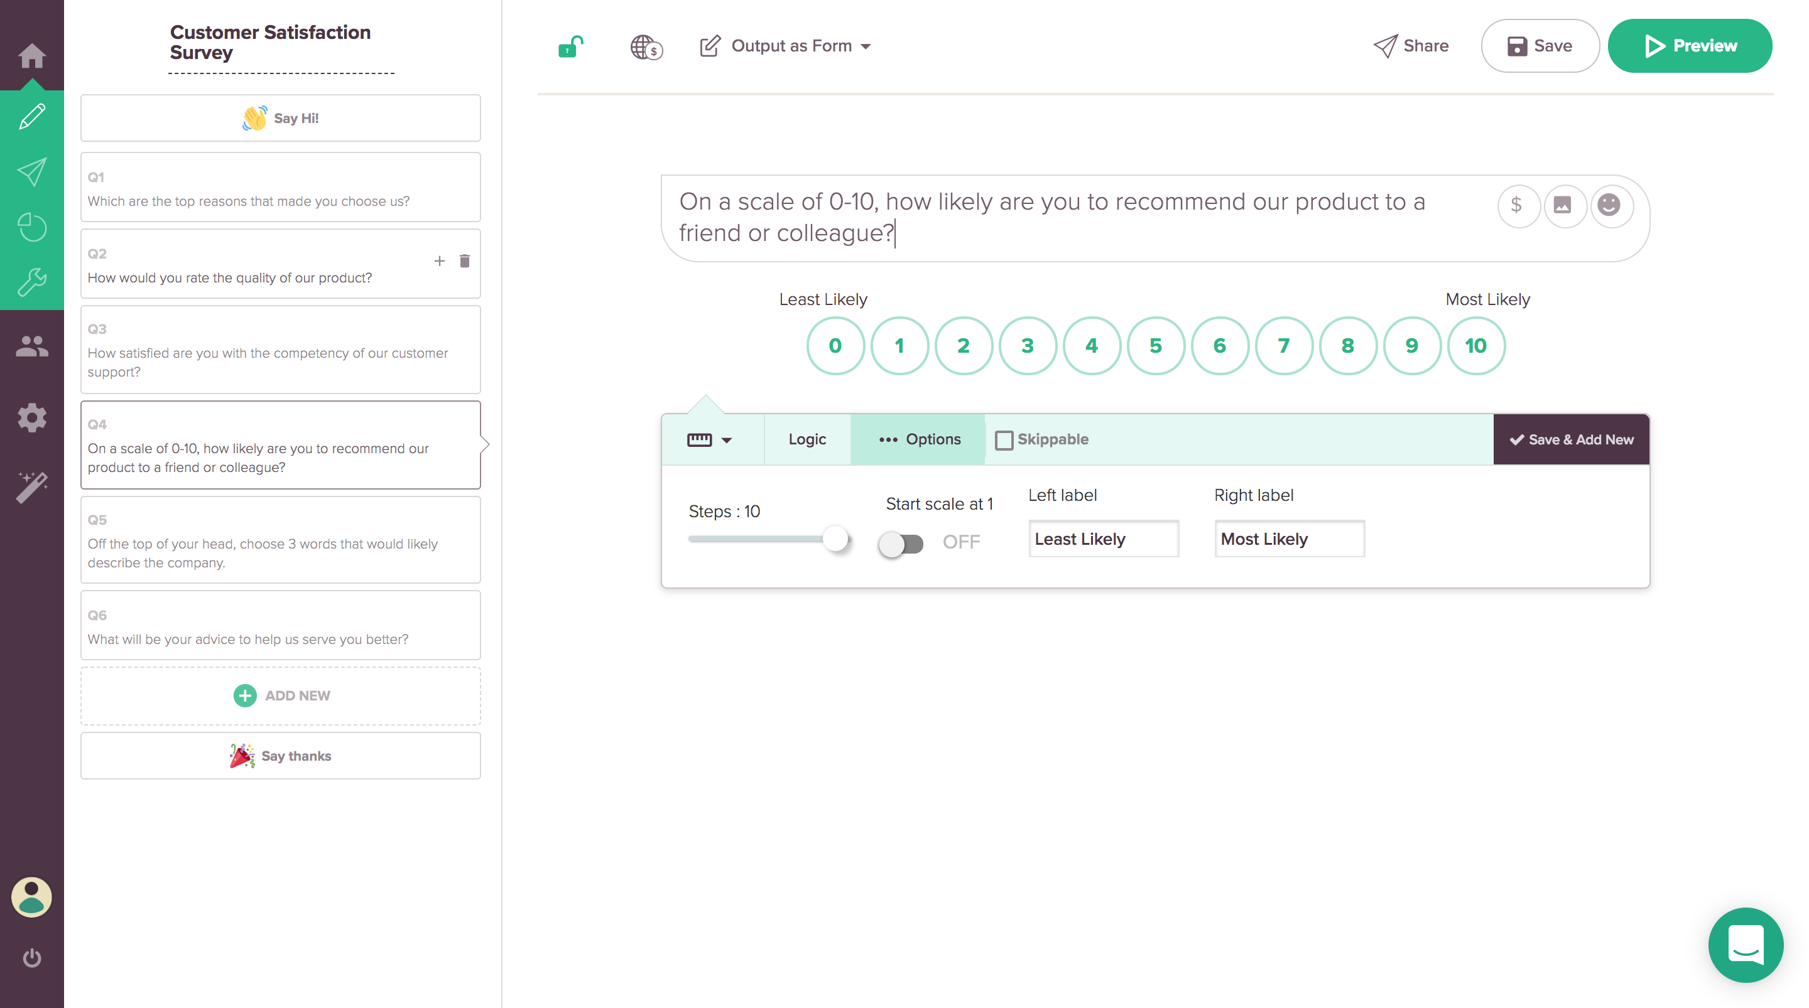The width and height of the screenshot is (1809, 1008).
Task: Toggle the Start scale at 1 switch
Action: (x=901, y=544)
